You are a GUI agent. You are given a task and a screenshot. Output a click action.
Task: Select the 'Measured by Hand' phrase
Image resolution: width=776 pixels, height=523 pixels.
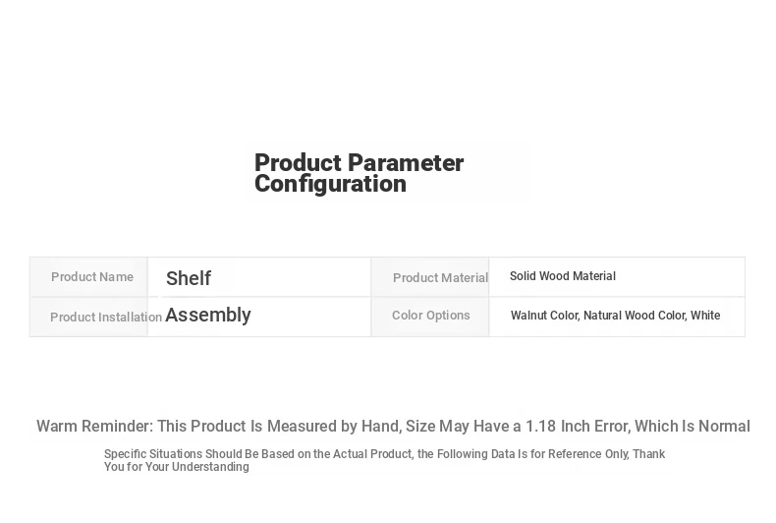pyautogui.click(x=334, y=426)
